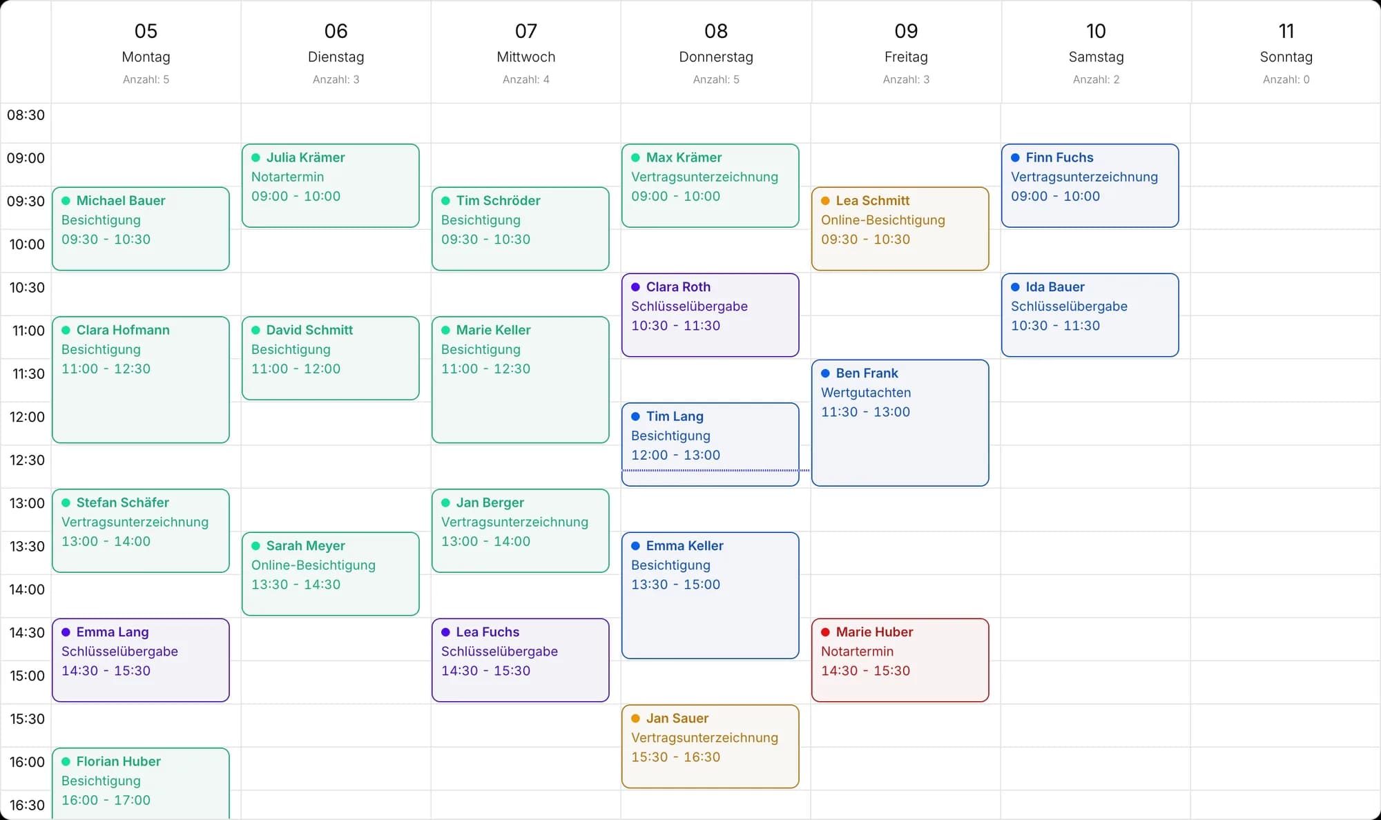The image size is (1381, 820).
Task: Open Marie Keller Besichtigung event
Action: [x=521, y=380]
